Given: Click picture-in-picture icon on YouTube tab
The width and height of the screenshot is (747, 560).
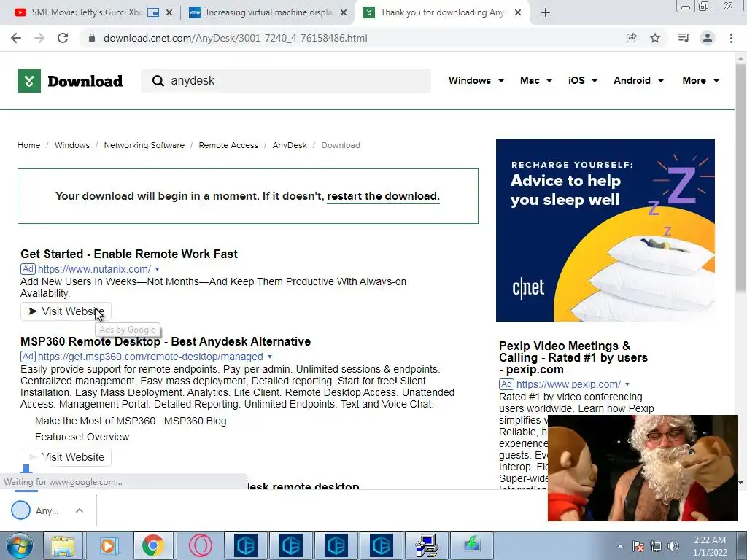Looking at the screenshot, I should click(x=153, y=13).
